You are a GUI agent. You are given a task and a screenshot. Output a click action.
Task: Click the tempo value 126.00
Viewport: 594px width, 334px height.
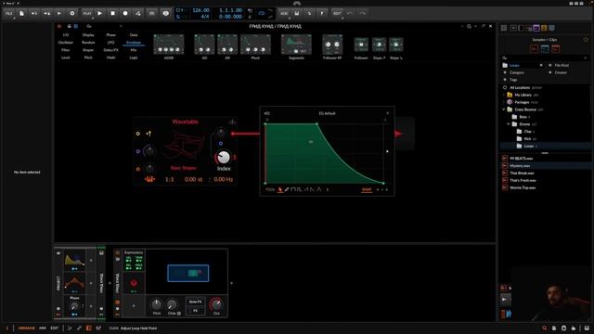200,10
